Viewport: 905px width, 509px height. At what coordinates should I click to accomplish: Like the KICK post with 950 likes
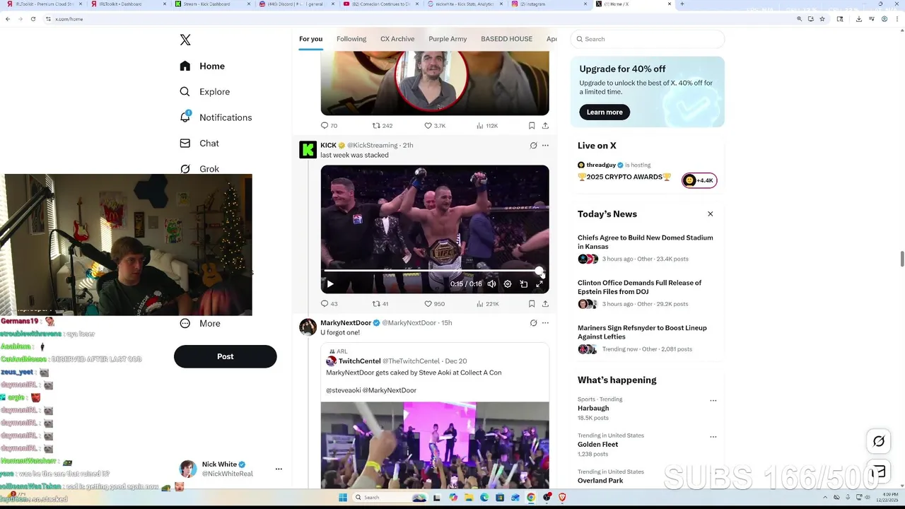[x=434, y=304]
